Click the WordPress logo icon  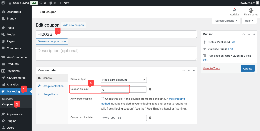(4, 3)
